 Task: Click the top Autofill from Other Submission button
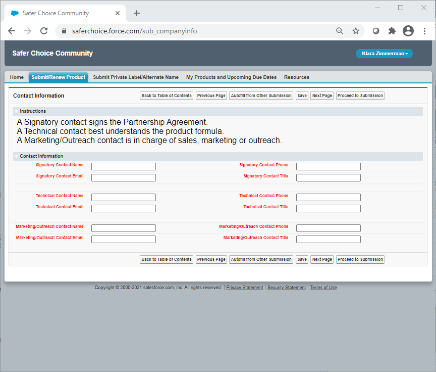coord(261,96)
